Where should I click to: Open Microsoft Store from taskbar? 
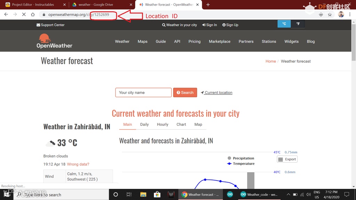(x=157, y=194)
